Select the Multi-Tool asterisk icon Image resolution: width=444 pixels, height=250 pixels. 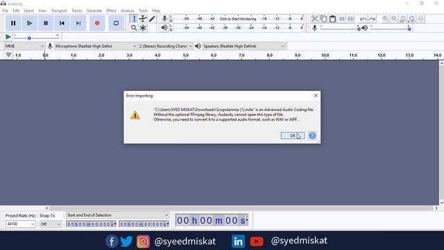143,28
